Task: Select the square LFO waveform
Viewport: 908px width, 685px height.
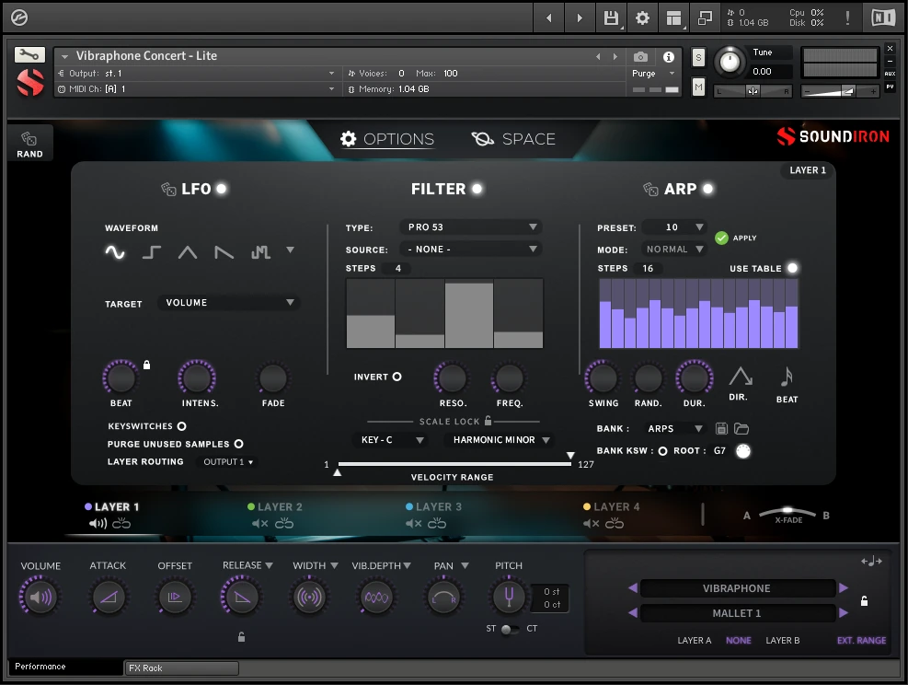Action: (151, 250)
